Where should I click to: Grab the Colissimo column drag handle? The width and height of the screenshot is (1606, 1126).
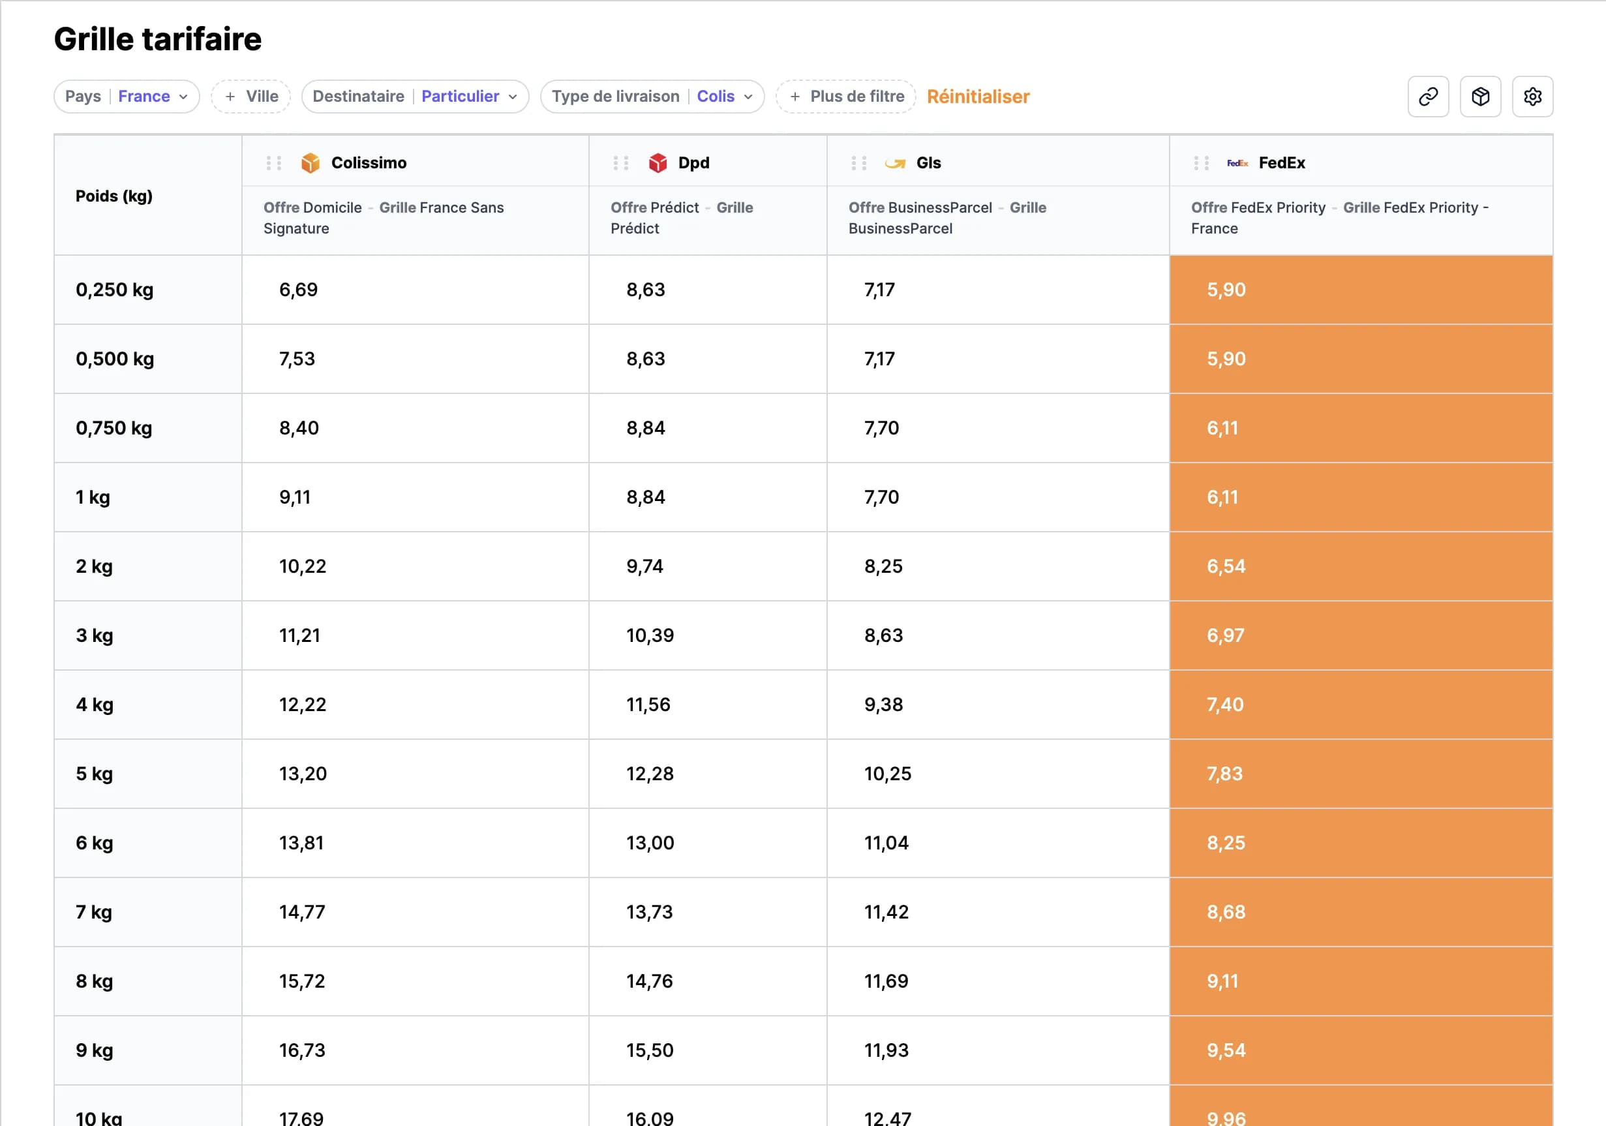tap(273, 163)
